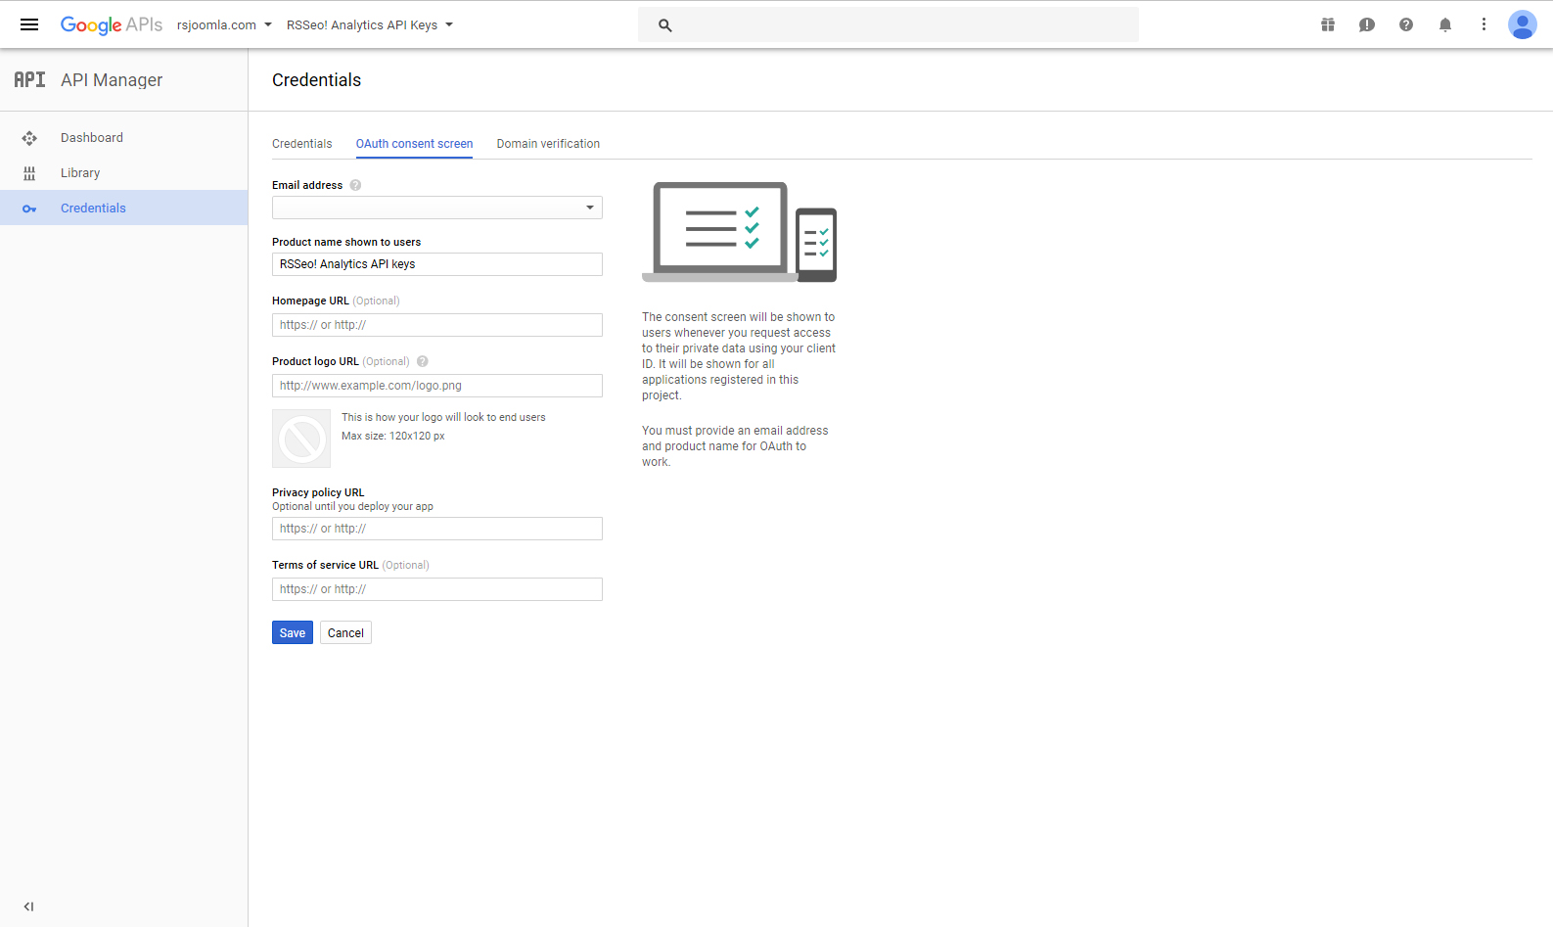Click the Product name shown to users field
Viewport: 1553px width, 927px height.
(x=437, y=264)
